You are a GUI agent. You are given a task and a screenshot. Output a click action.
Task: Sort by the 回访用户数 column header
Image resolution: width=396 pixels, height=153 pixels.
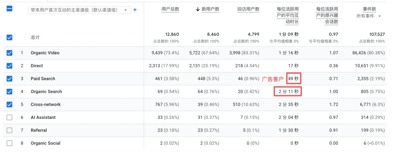point(248,9)
